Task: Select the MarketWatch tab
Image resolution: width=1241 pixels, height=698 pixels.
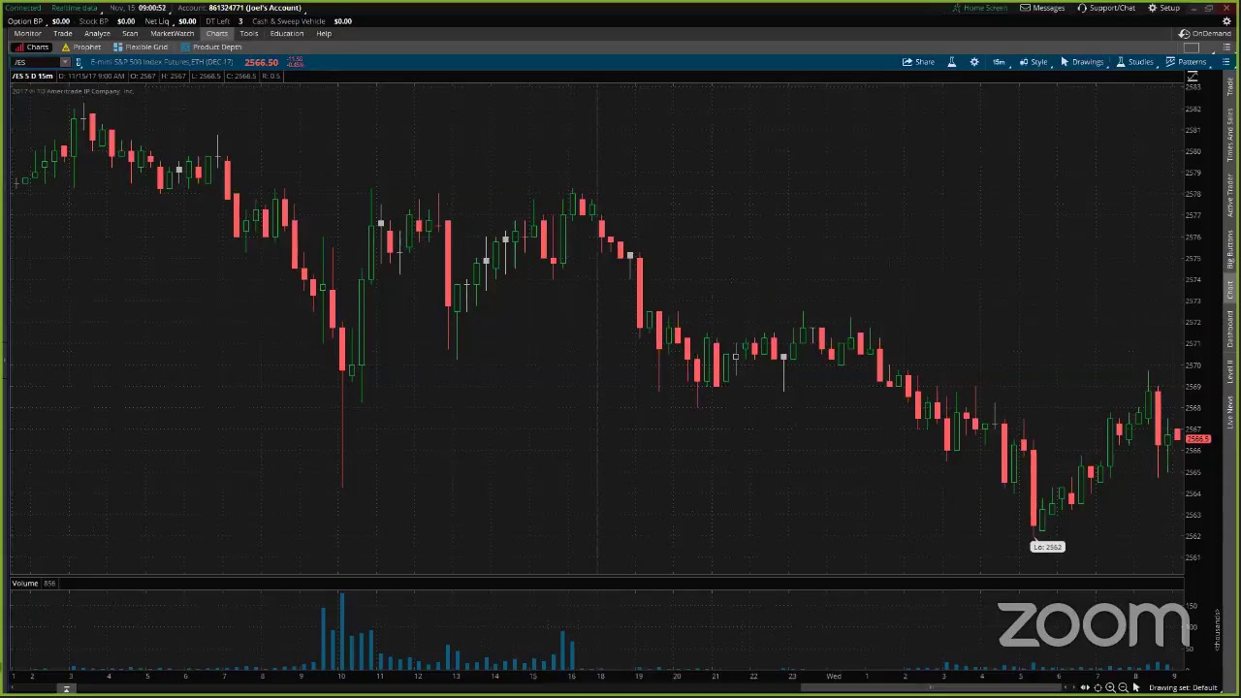Action: coord(172,33)
